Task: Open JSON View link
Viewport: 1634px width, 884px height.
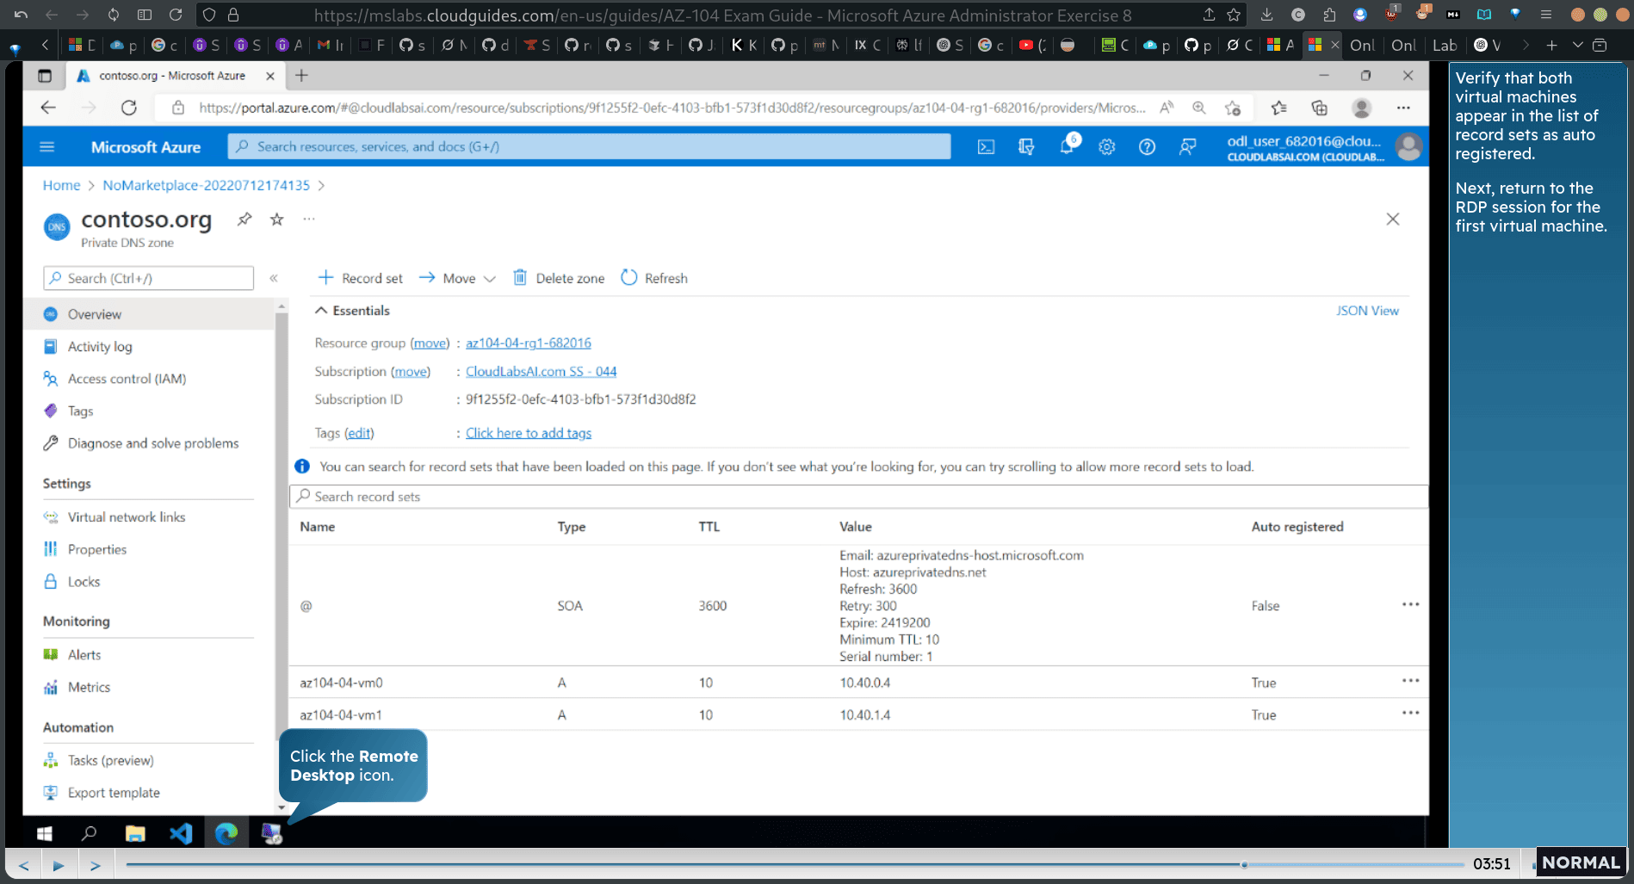Action: coord(1367,311)
